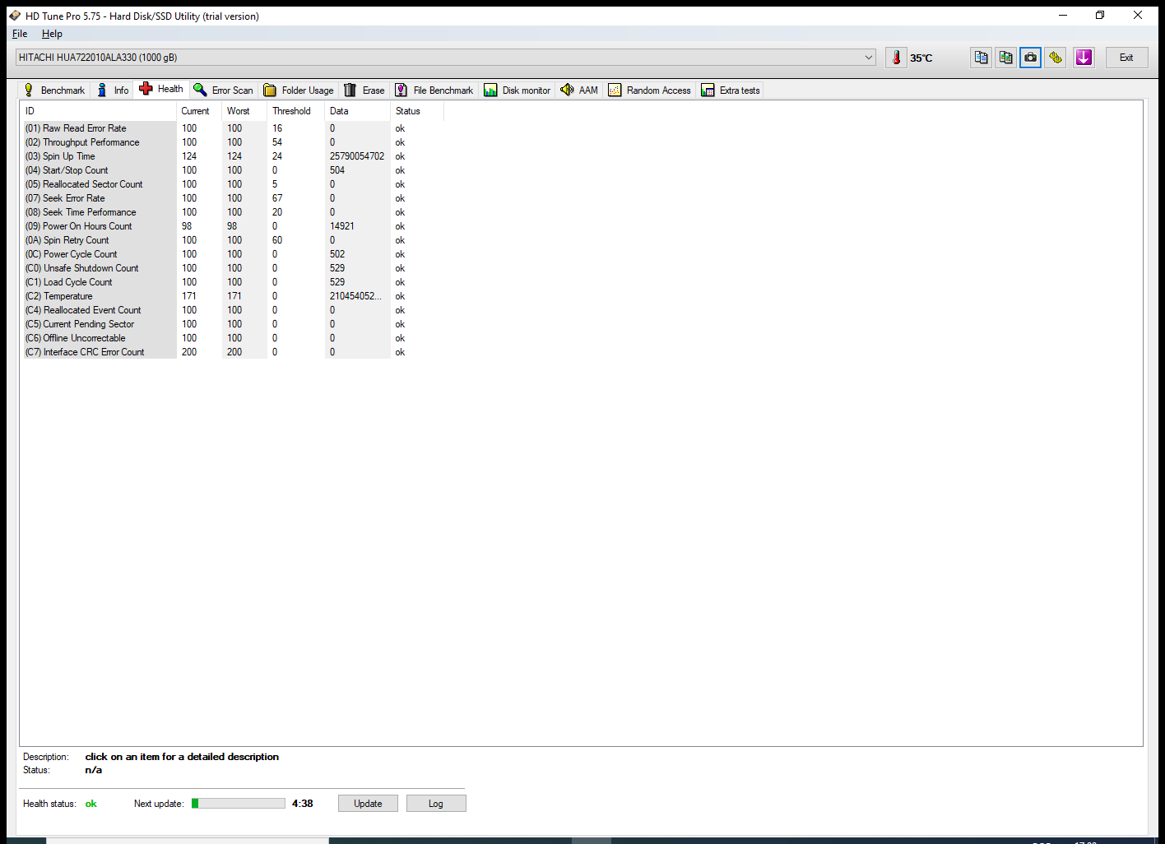Click the copy screenshot to clipboard icon

pyautogui.click(x=1005, y=58)
